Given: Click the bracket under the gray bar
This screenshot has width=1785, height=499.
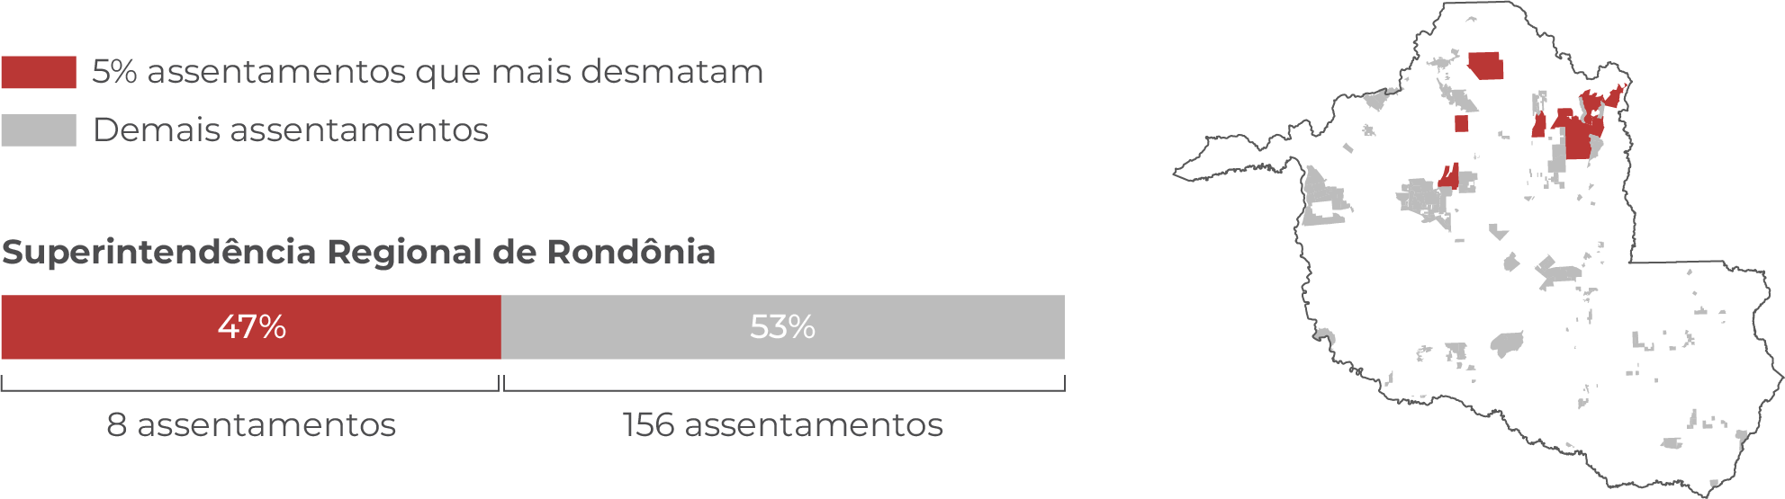Looking at the screenshot, I should pos(784,384).
